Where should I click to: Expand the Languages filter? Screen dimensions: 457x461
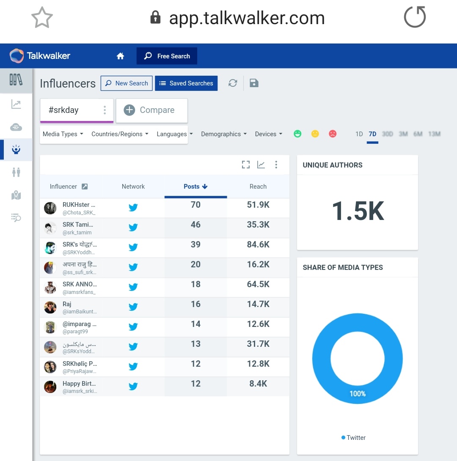click(175, 134)
